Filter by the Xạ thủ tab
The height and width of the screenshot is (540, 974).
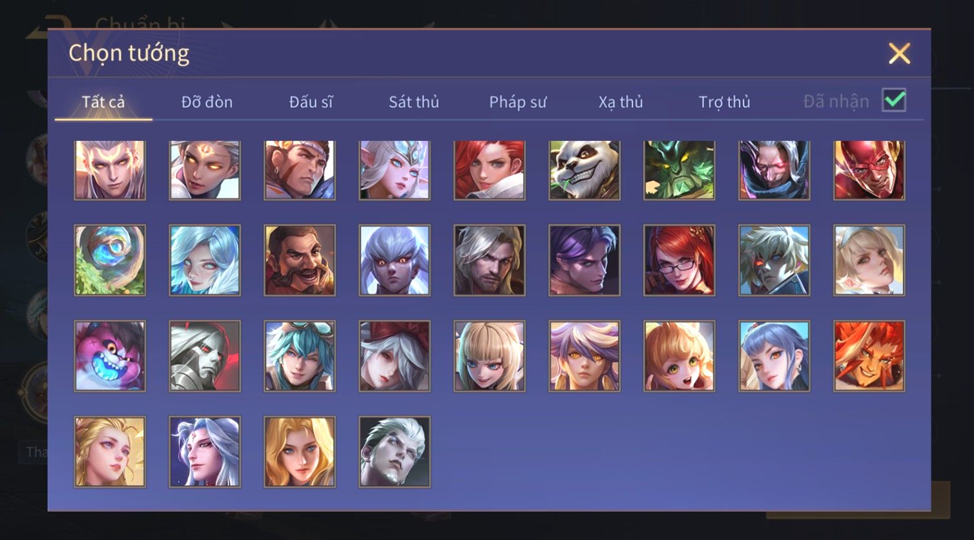pos(621,102)
